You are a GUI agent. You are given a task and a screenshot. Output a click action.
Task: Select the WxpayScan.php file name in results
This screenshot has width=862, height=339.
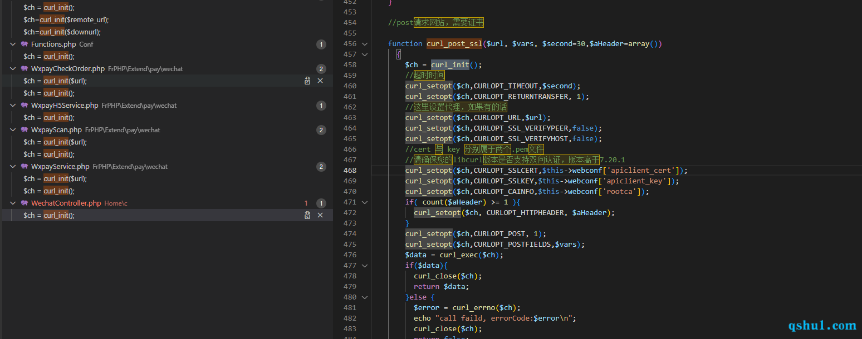pyautogui.click(x=56, y=129)
